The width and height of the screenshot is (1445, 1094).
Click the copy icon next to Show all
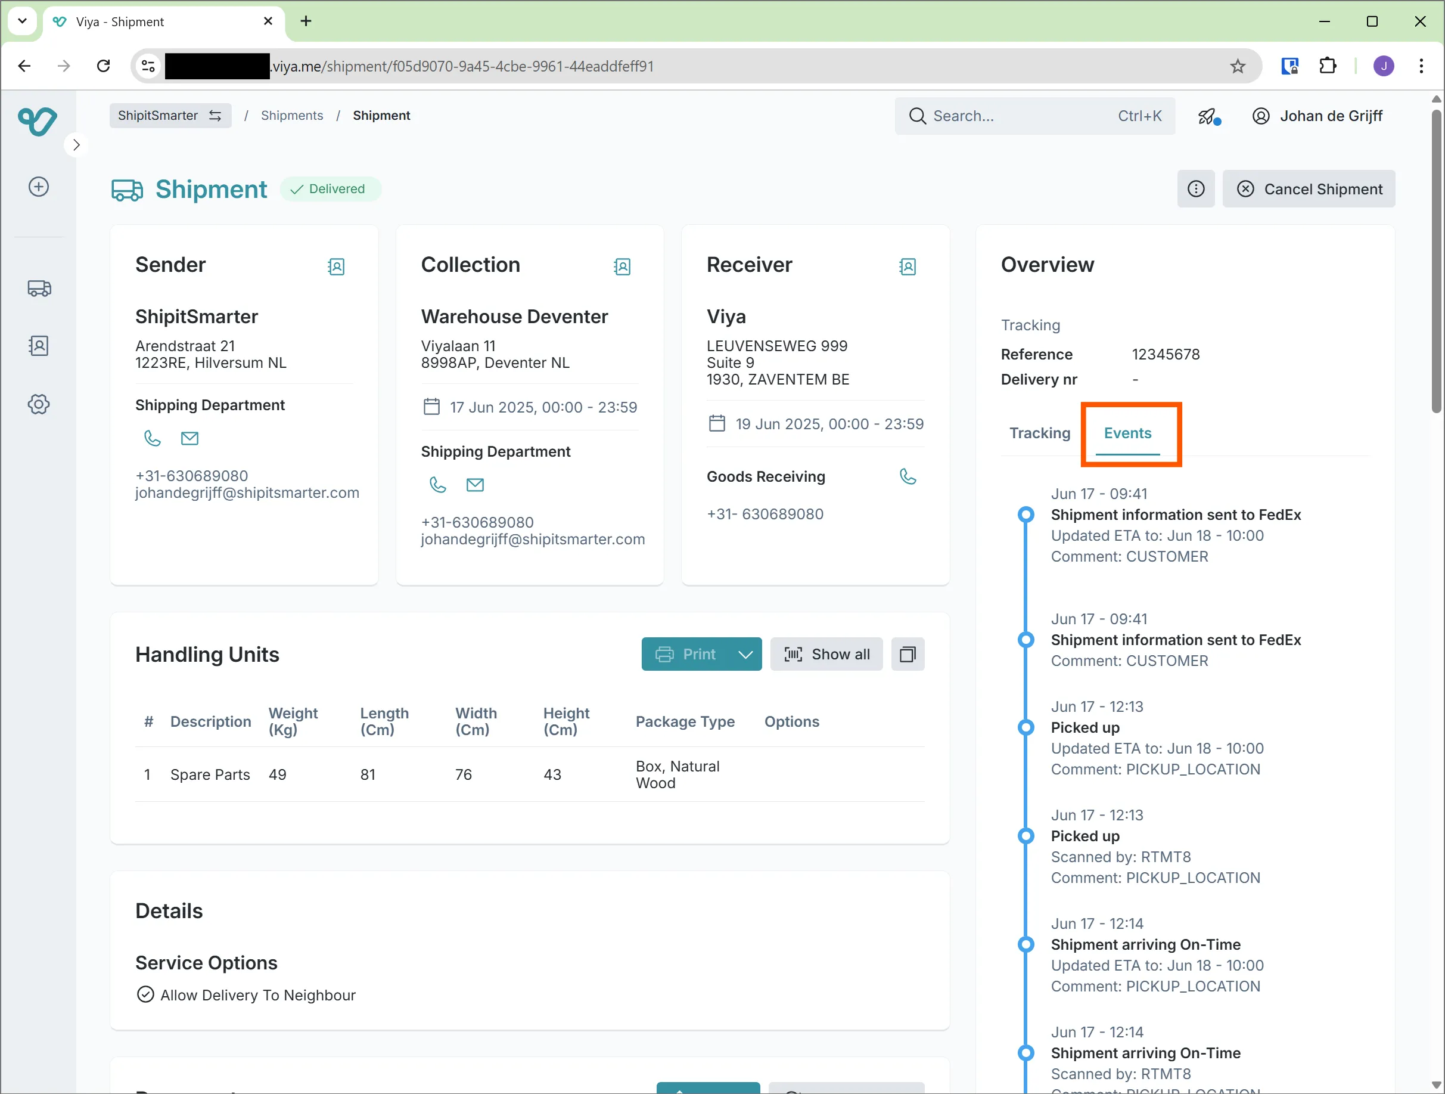point(908,654)
